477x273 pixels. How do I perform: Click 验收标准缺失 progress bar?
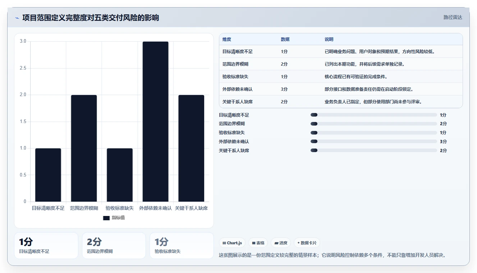[x=374, y=133]
